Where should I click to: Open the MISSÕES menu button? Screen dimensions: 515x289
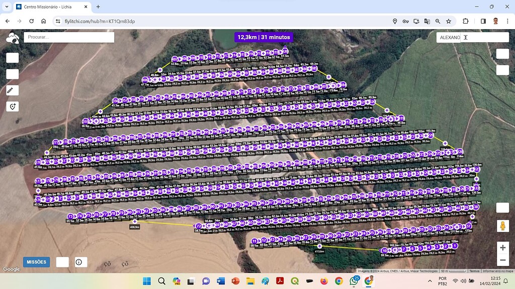tap(36, 262)
